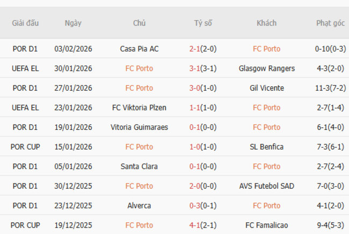Open the Glasgow Rangers team link
This screenshot has height=234, width=349.
[266, 69]
